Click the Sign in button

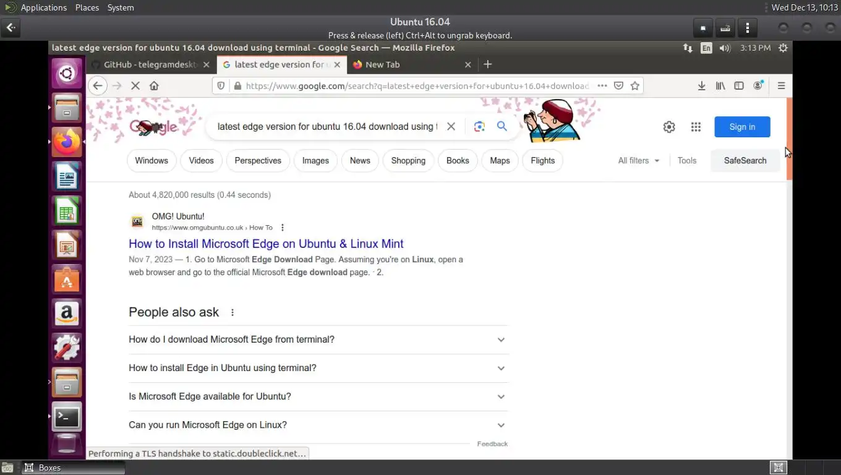742,127
